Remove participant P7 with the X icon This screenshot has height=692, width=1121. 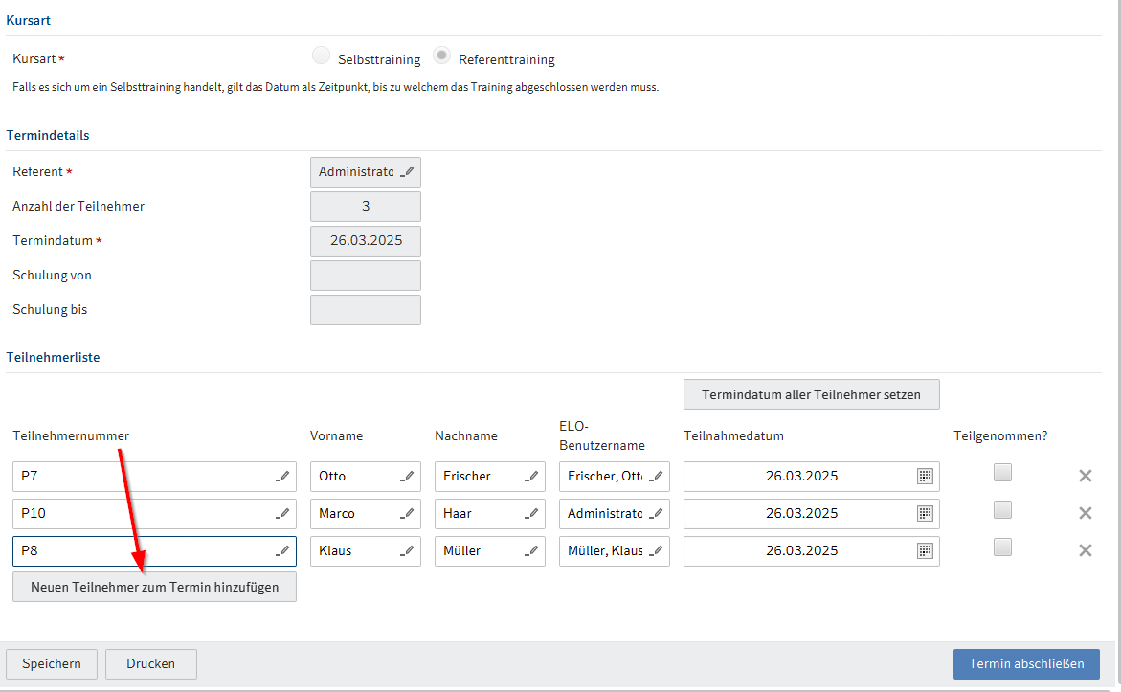coord(1085,476)
